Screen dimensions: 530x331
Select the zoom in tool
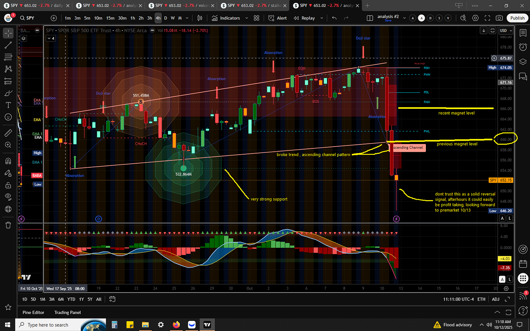pos(8,145)
